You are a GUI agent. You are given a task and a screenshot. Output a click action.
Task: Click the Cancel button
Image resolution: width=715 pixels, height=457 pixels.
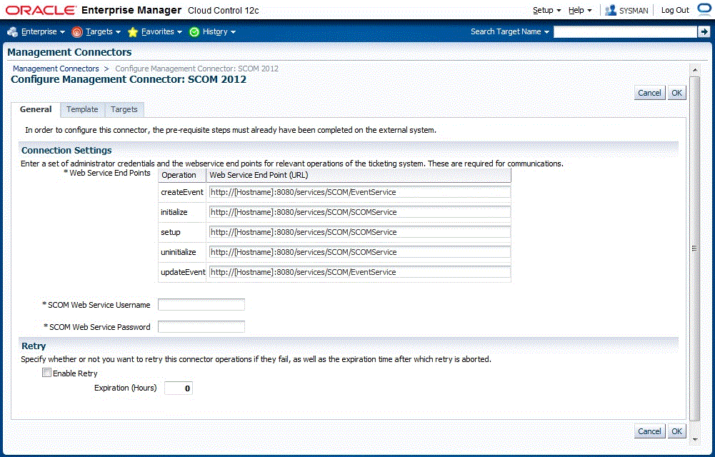click(649, 92)
